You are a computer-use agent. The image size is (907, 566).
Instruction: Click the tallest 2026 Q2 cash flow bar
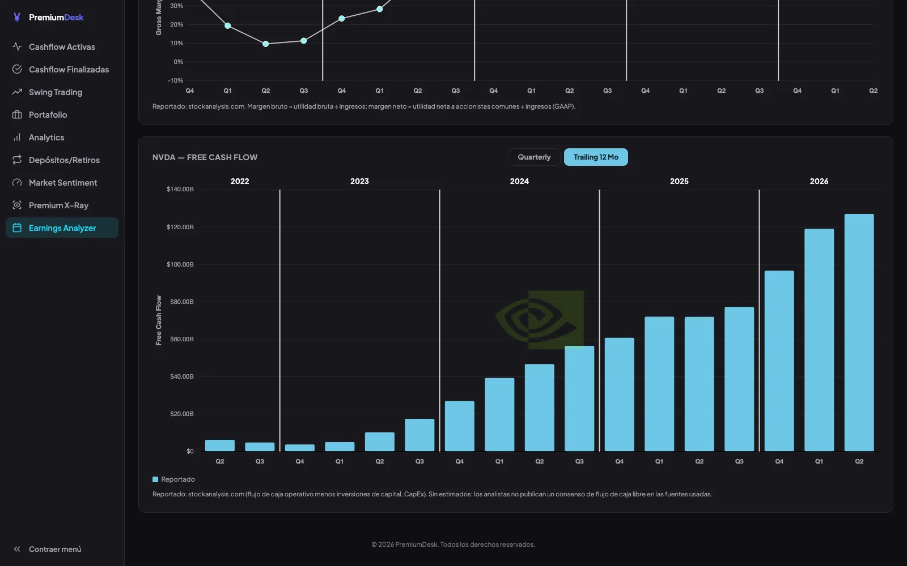point(859,332)
